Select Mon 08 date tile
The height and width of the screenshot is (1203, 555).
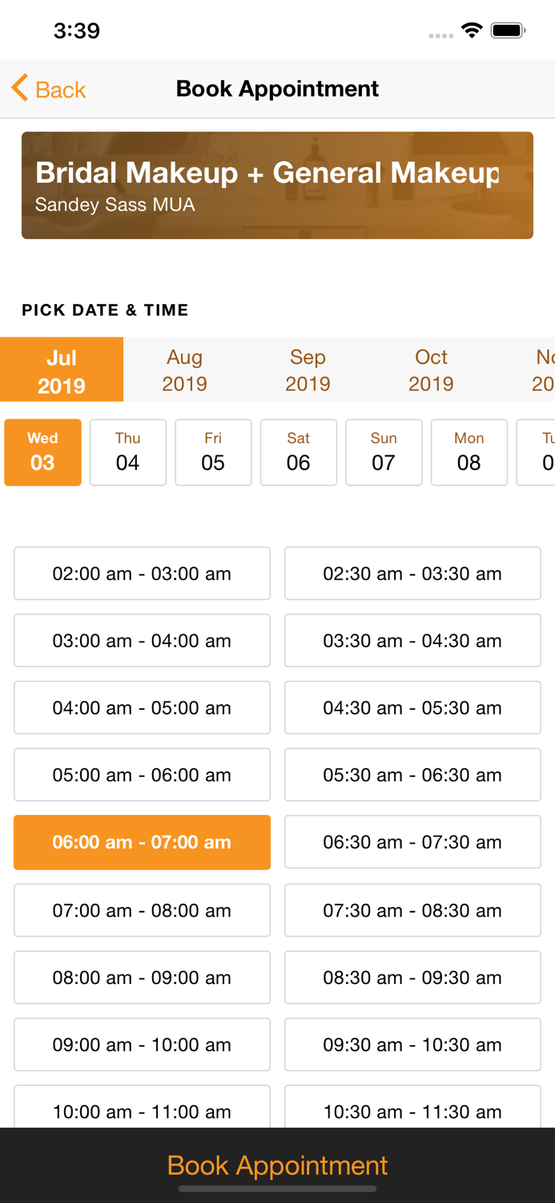pyautogui.click(x=469, y=452)
